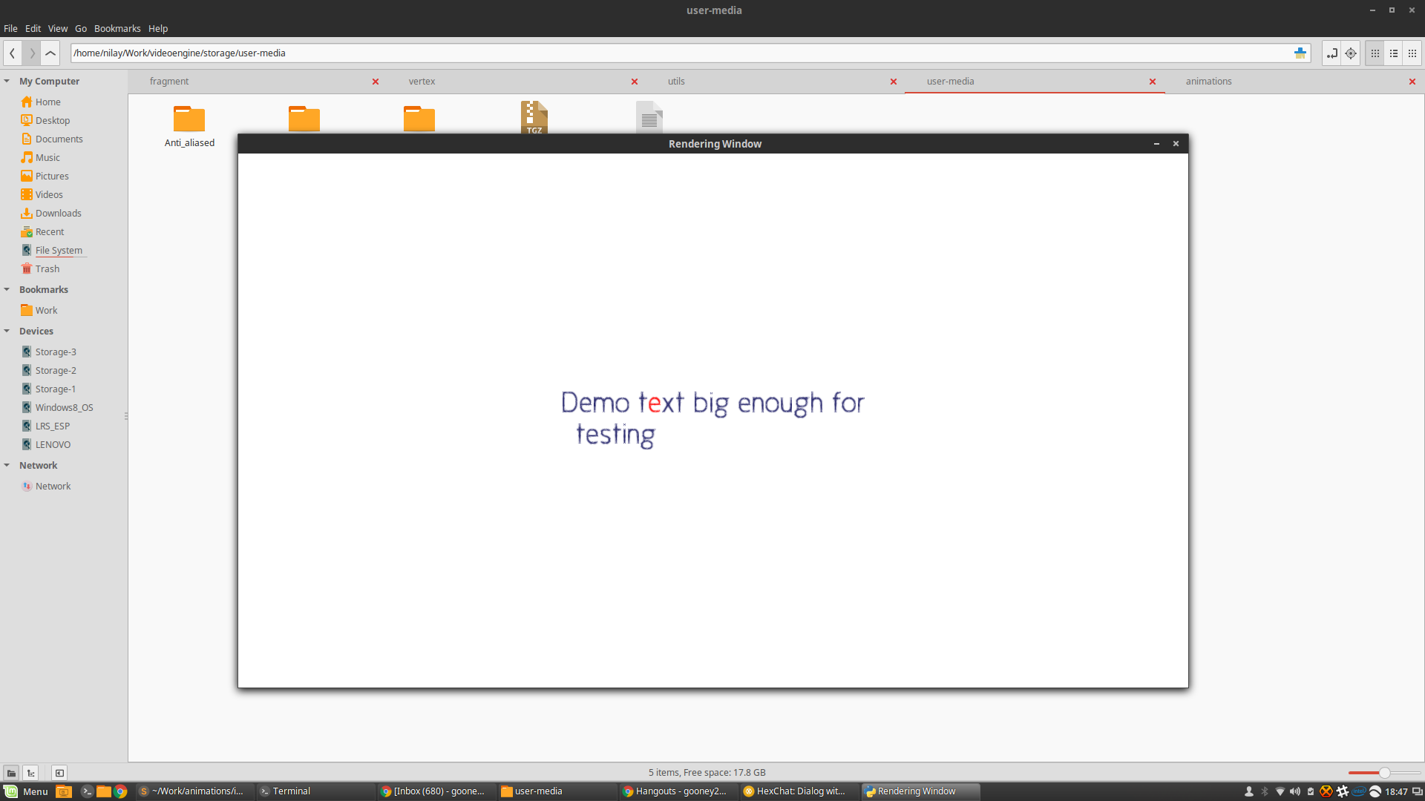The width and height of the screenshot is (1425, 801).
Task: Collapse the Bookmarks section
Action: pyautogui.click(x=7, y=289)
